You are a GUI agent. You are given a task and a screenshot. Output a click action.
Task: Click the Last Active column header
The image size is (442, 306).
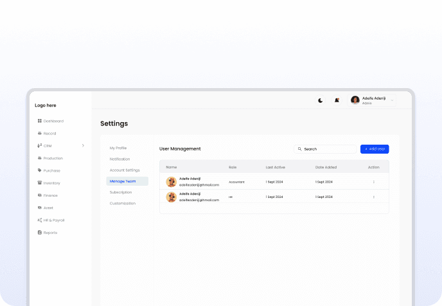tap(276, 167)
